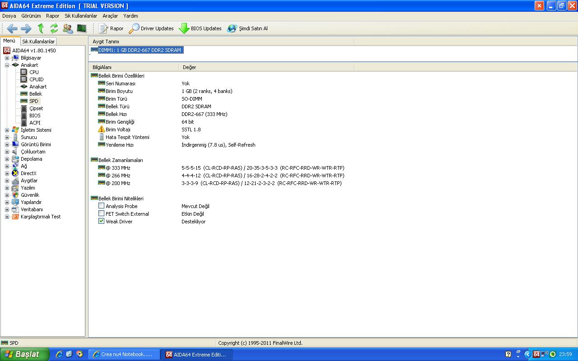Select the CPUID item in the tree
Image resolution: width=578 pixels, height=361 pixels.
pos(36,79)
